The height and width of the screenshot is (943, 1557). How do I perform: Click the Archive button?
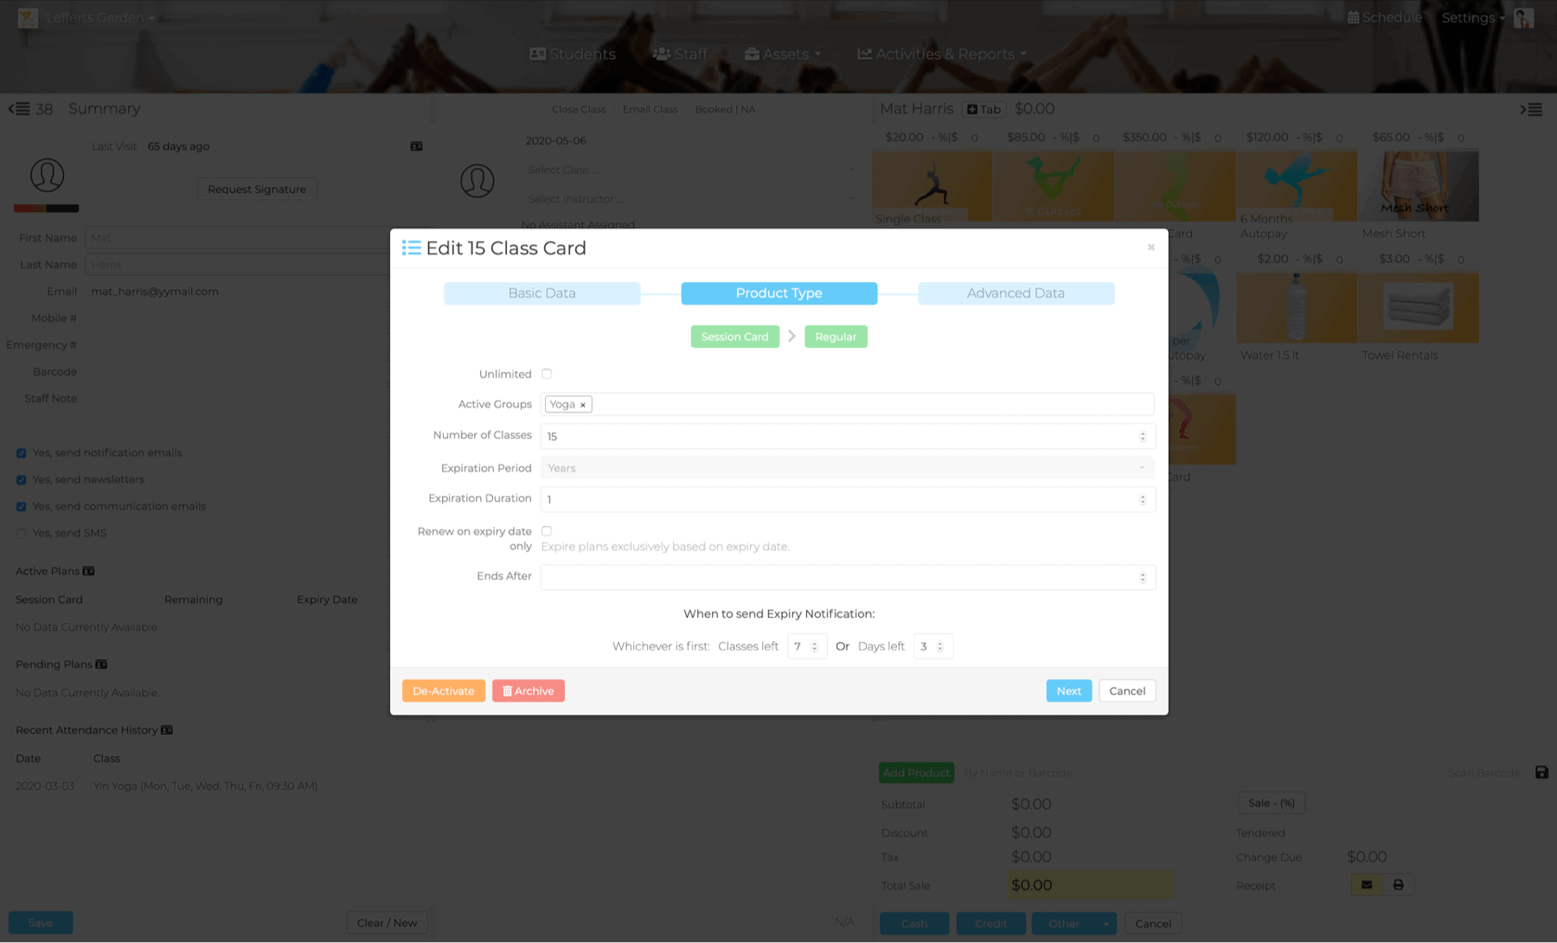click(529, 690)
